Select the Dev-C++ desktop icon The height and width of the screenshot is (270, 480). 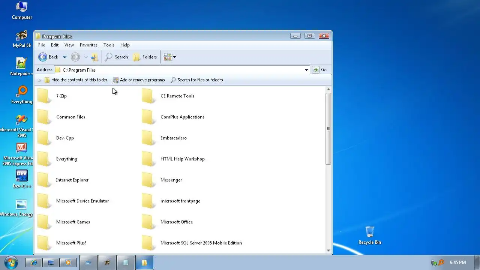(22, 179)
